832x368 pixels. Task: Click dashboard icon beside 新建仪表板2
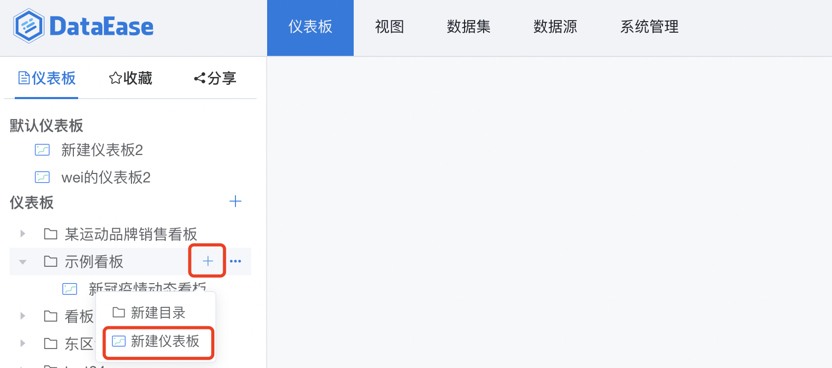point(42,150)
